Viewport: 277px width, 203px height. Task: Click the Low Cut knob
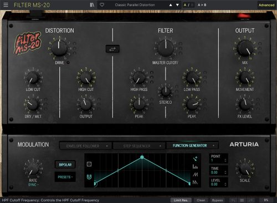(33, 78)
